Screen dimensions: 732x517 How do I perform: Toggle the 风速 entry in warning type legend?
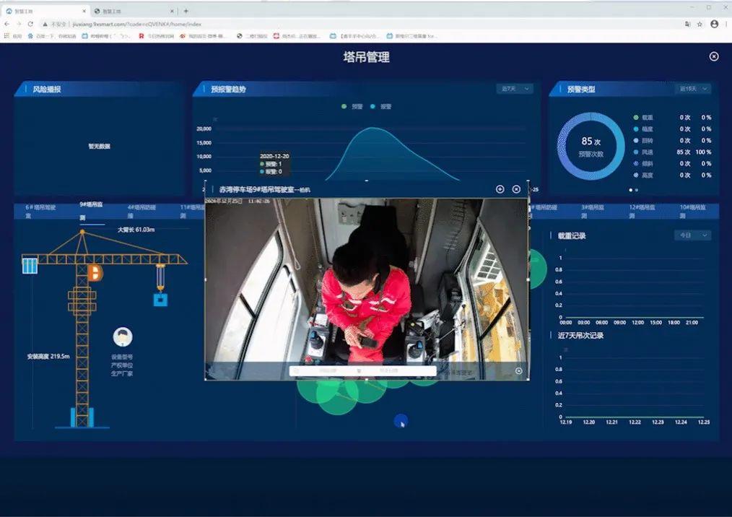click(x=647, y=152)
